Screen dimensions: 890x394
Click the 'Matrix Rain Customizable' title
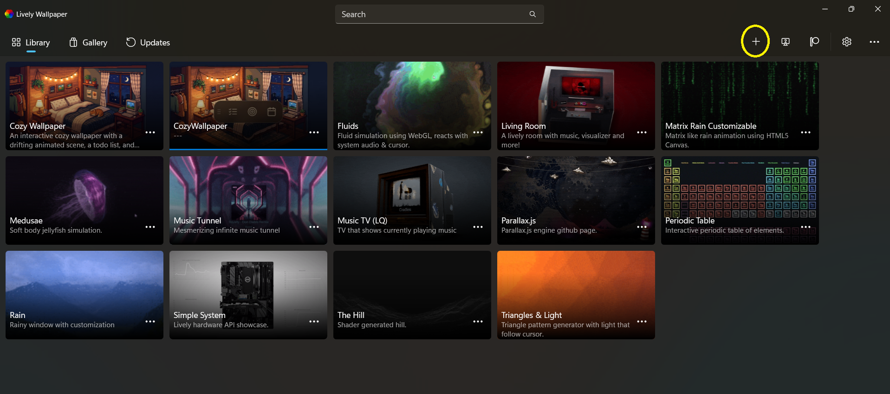711,126
